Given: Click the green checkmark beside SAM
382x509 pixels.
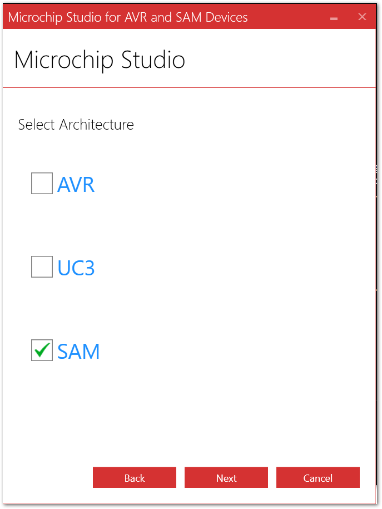Looking at the screenshot, I should [x=42, y=350].
